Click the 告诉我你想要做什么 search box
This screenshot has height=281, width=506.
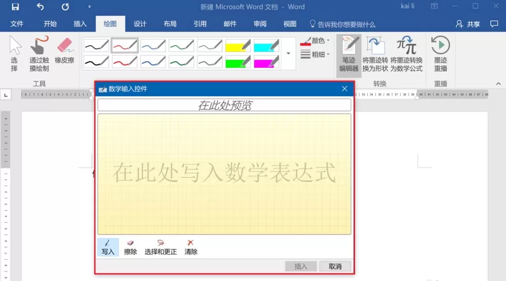[343, 24]
